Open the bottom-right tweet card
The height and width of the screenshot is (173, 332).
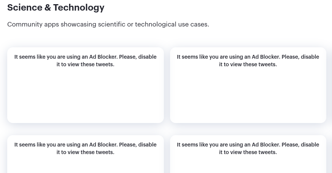(248, 154)
